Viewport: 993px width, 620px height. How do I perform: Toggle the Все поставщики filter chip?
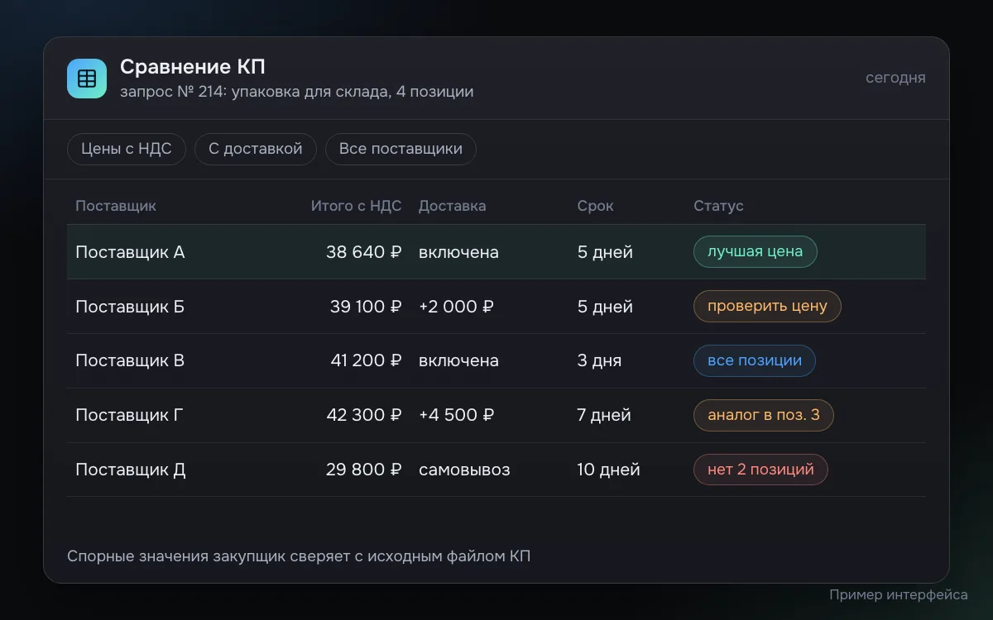coord(401,150)
